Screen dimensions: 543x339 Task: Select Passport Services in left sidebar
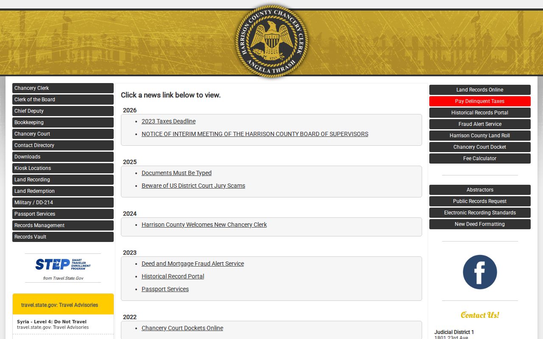point(63,214)
